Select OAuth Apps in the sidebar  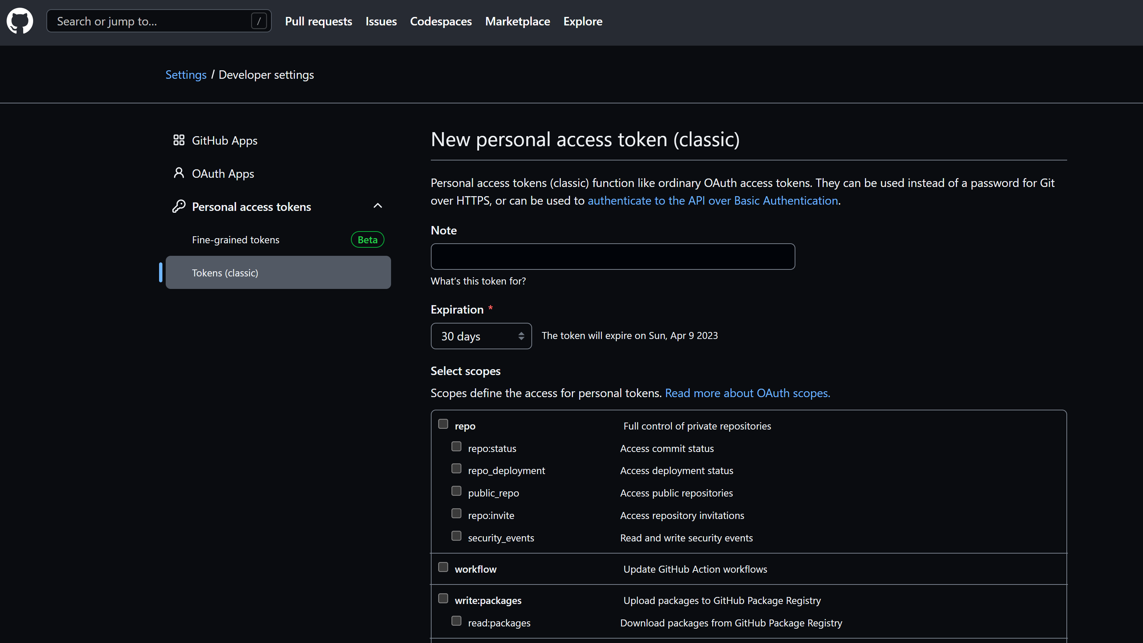[x=278, y=173]
